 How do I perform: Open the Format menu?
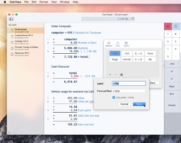tap(44, 2)
